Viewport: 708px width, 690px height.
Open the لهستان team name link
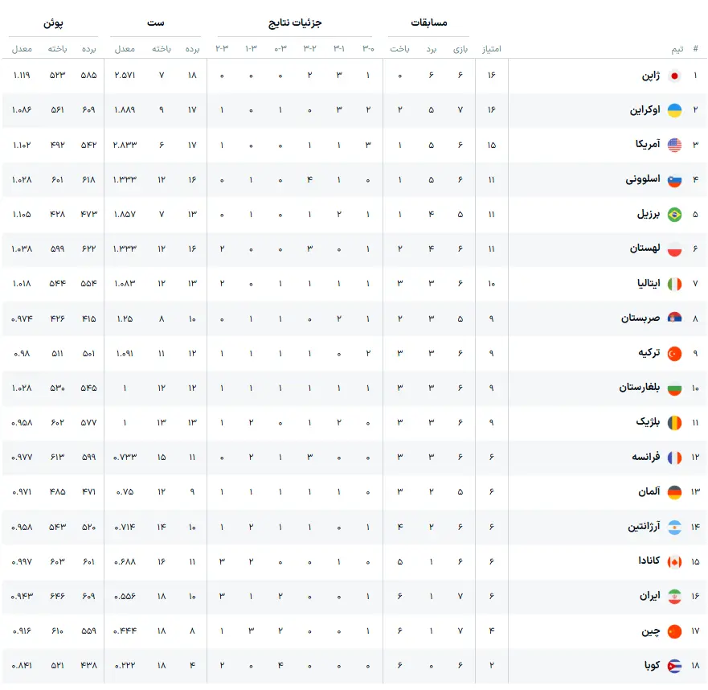[x=645, y=248]
